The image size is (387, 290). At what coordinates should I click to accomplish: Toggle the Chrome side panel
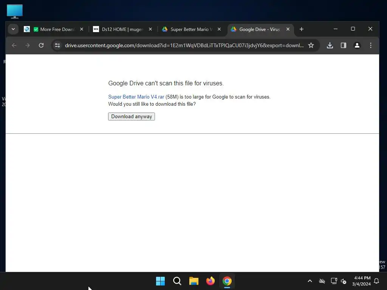(344, 45)
